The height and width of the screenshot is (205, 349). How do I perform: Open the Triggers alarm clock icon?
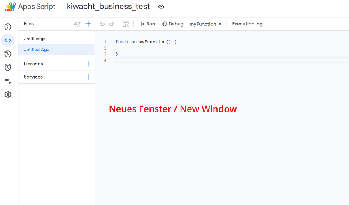coord(8,67)
